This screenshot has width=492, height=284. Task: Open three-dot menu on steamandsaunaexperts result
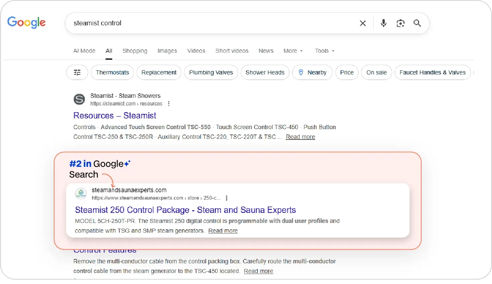(226, 198)
